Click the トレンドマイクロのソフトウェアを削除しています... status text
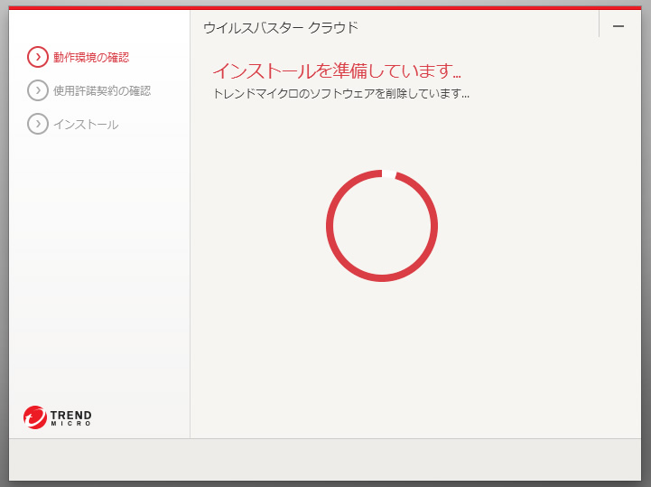The width and height of the screenshot is (651, 487). pyautogui.click(x=341, y=93)
